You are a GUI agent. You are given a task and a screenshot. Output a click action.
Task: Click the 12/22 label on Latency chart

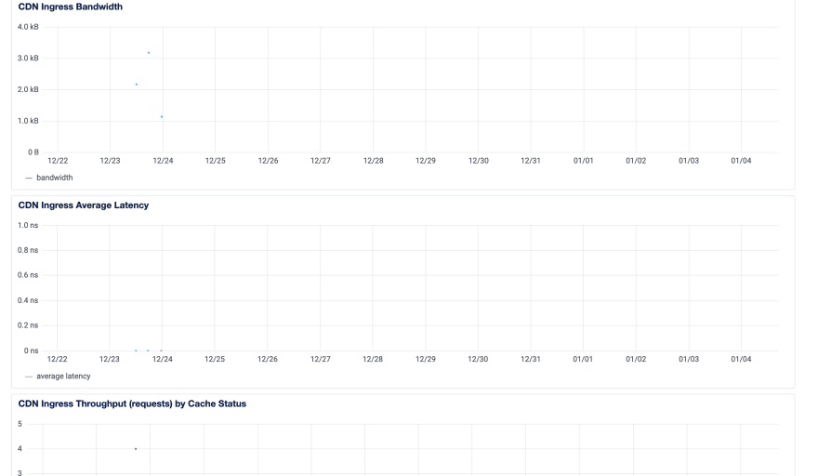(x=58, y=359)
